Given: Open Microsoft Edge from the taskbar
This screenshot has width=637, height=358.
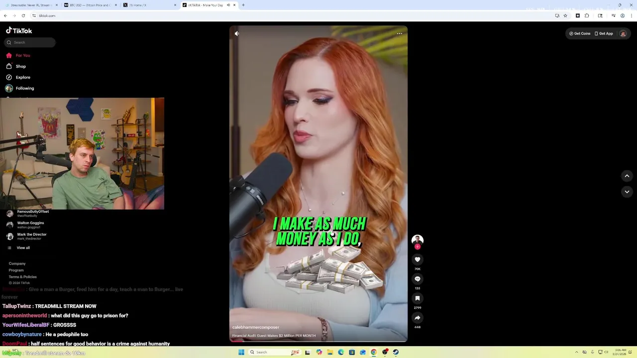Looking at the screenshot, I should [341, 352].
